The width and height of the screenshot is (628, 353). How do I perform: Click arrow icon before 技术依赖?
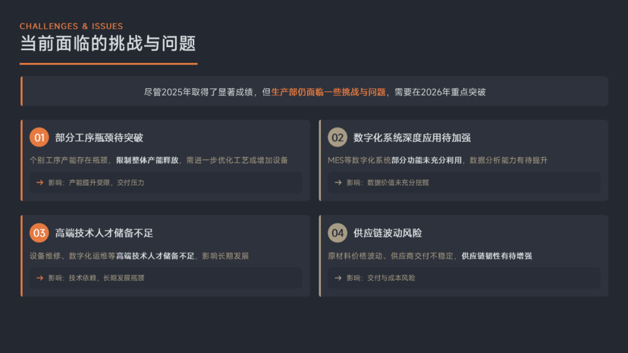[x=40, y=278]
